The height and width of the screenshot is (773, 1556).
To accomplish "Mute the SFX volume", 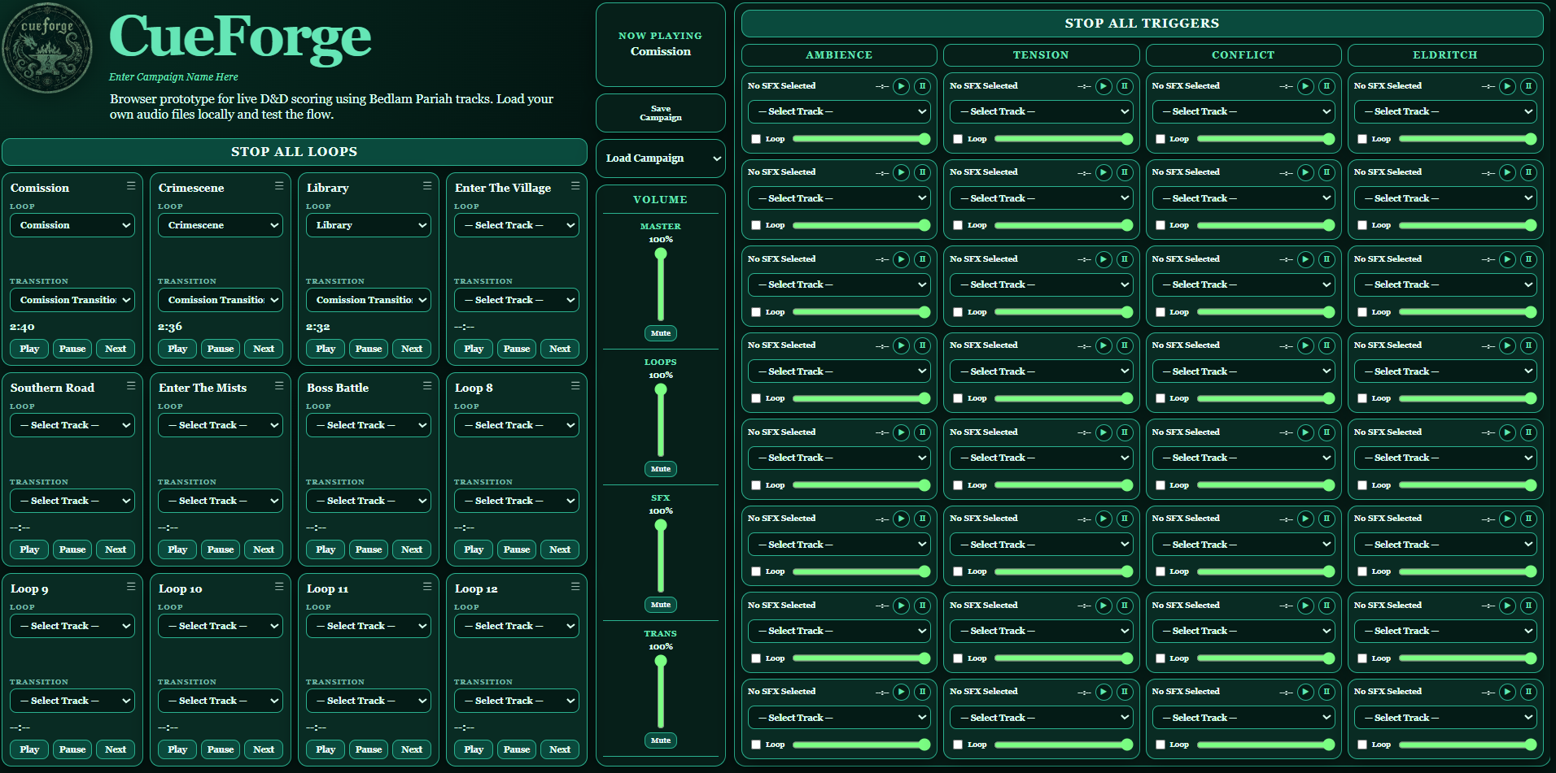I will (661, 605).
